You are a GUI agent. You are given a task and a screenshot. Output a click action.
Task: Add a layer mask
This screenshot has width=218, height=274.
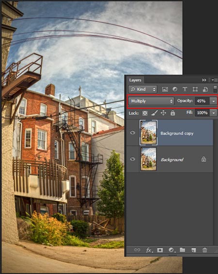[160, 250]
